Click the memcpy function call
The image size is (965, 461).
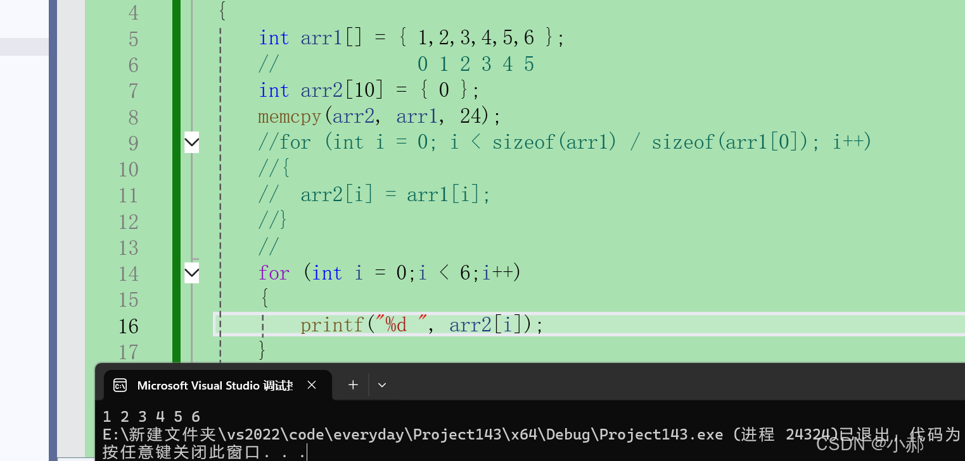click(290, 116)
